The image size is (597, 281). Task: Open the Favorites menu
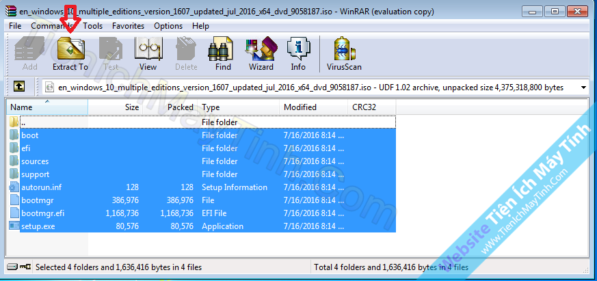point(129,26)
